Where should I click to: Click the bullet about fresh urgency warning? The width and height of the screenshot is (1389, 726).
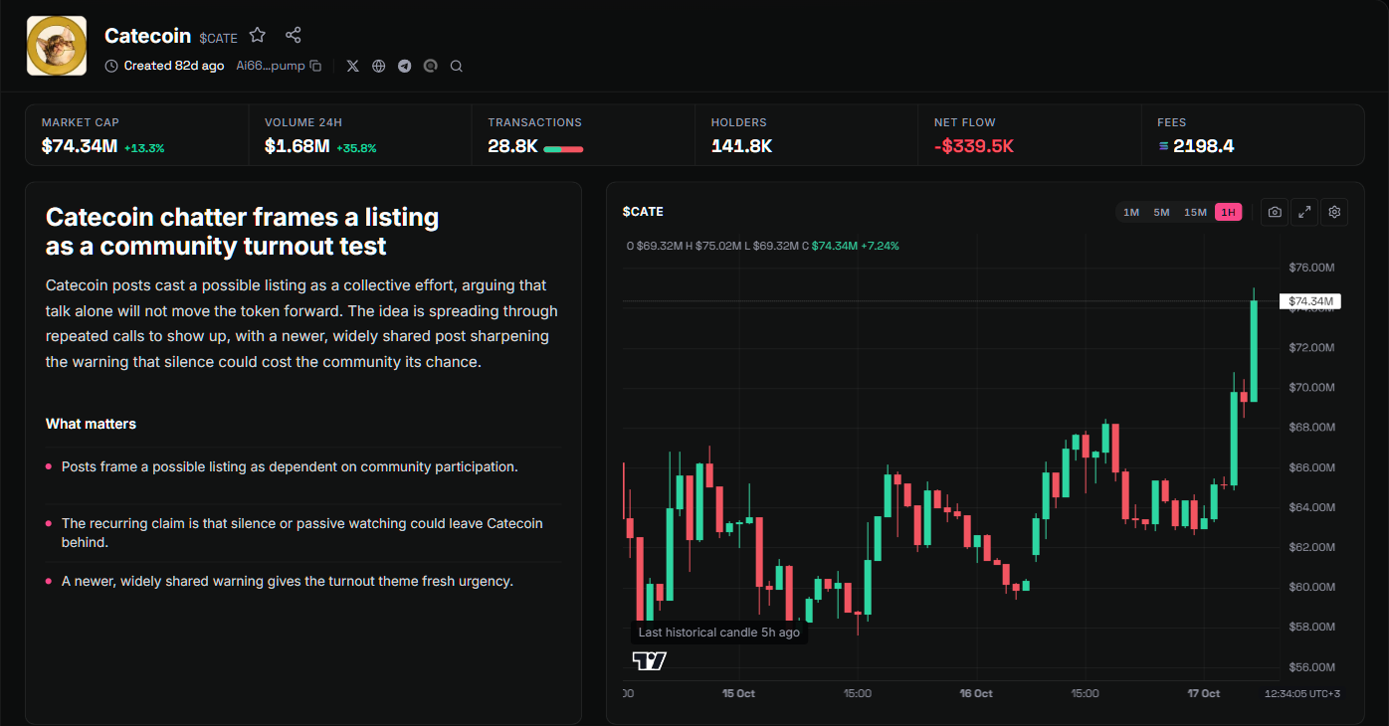[x=288, y=581]
